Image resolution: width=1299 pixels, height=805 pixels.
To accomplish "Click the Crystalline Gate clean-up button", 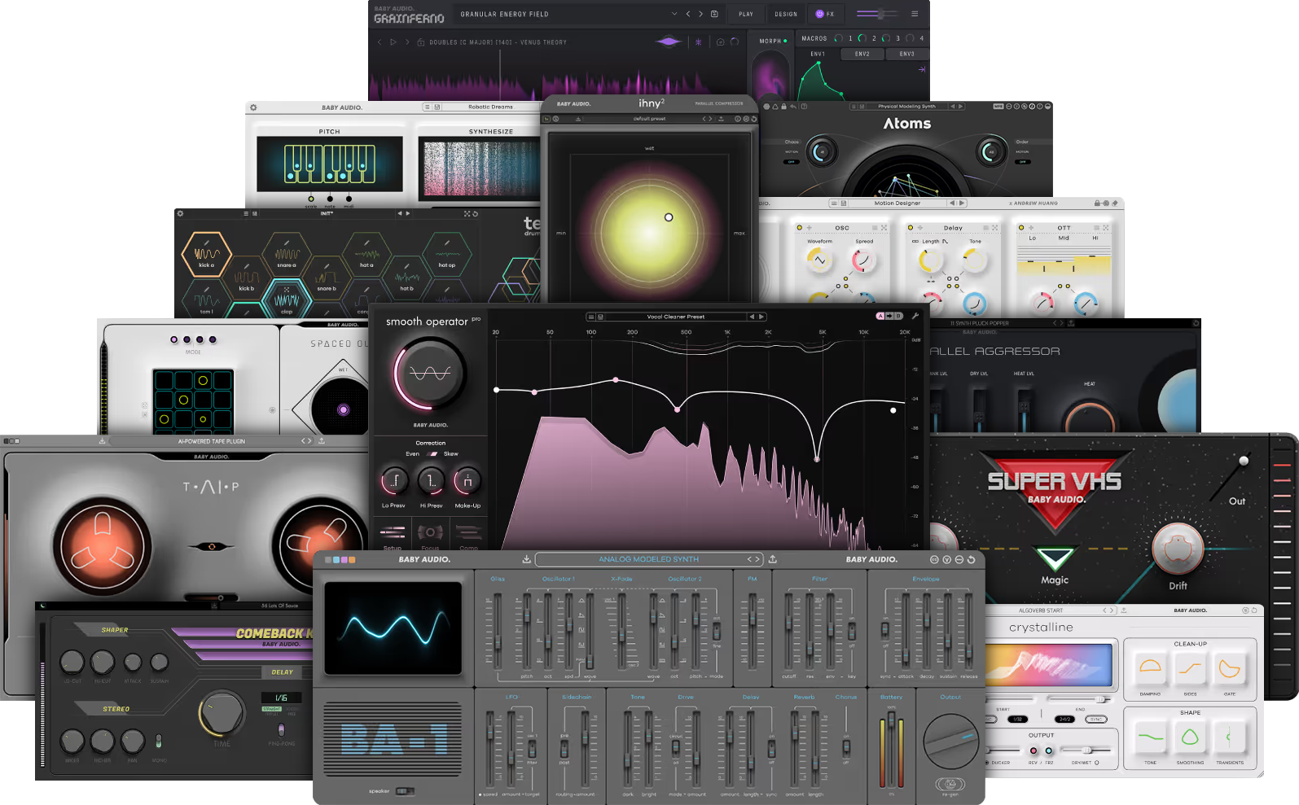I will tap(1230, 669).
